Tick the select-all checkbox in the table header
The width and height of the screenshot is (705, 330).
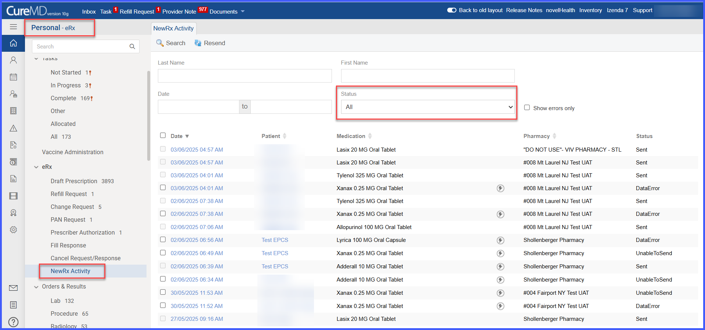163,135
